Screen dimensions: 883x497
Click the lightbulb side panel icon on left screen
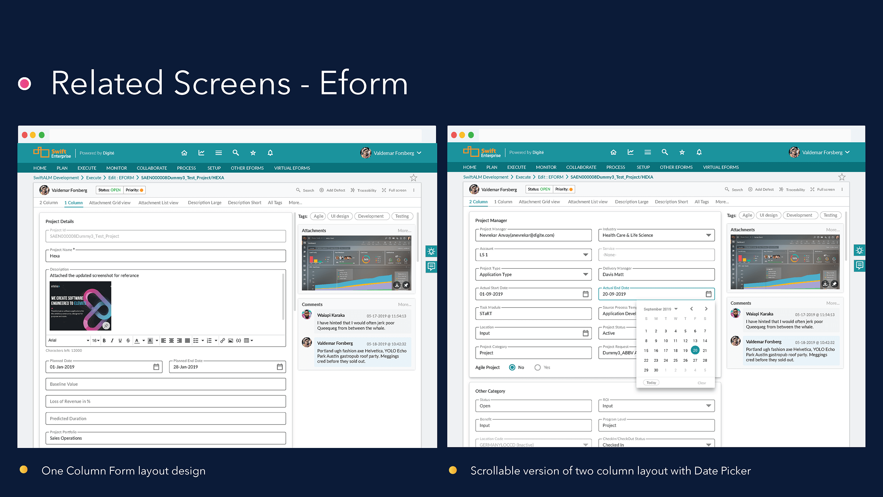(x=431, y=251)
